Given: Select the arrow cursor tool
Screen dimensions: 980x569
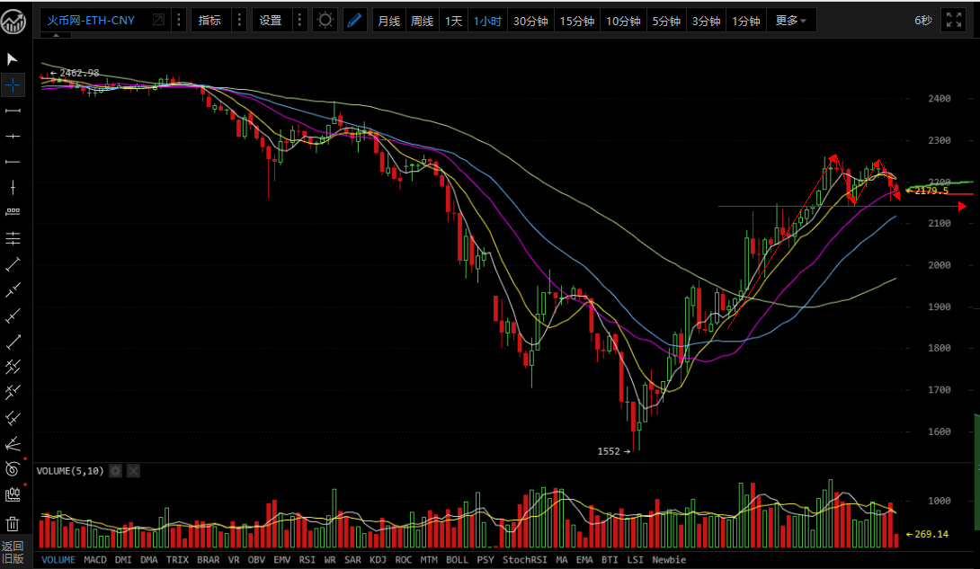Looking at the screenshot, I should pyautogui.click(x=13, y=59).
